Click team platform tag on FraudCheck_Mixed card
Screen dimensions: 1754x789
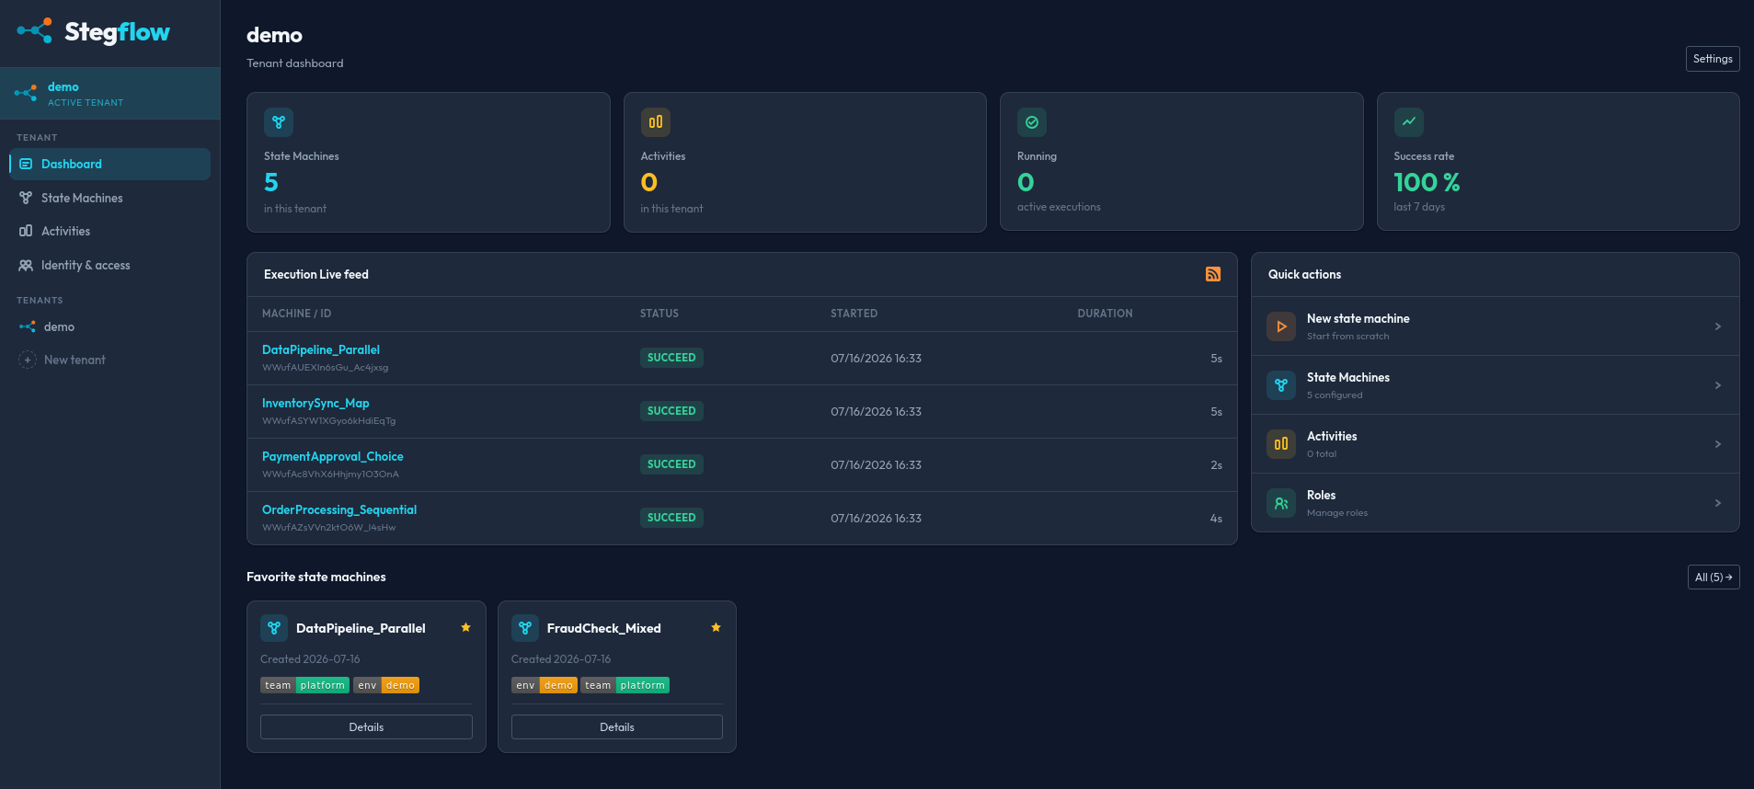coord(625,685)
